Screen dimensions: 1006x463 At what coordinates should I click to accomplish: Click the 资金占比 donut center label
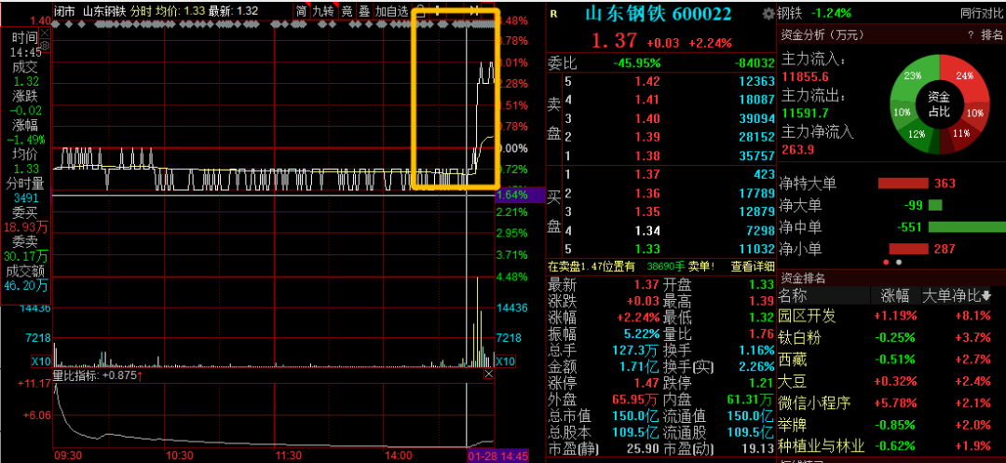tap(939, 104)
